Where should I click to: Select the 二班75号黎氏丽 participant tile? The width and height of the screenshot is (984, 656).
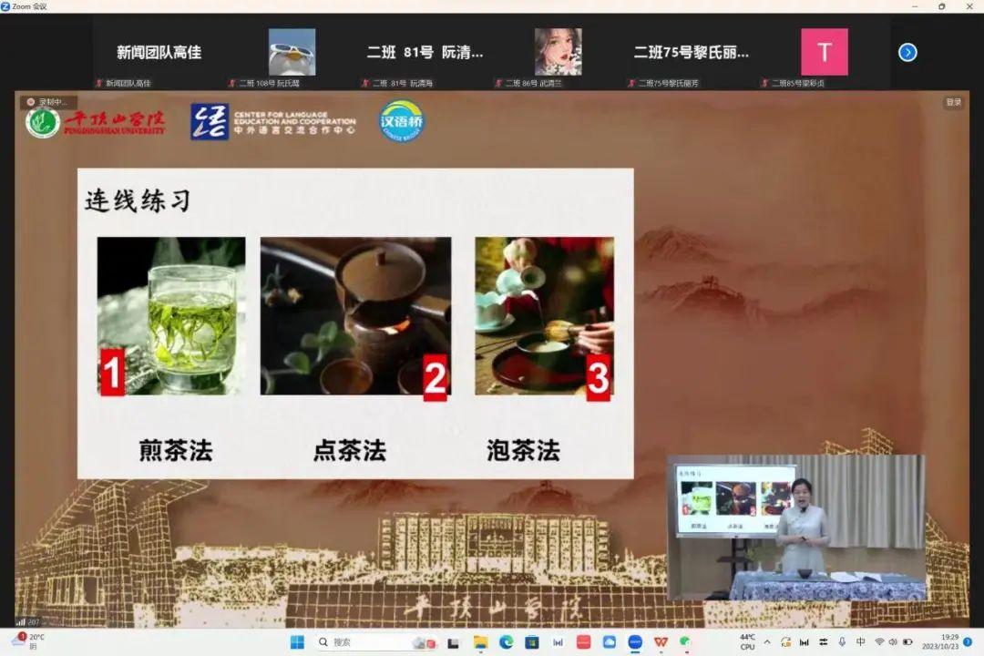click(x=691, y=53)
